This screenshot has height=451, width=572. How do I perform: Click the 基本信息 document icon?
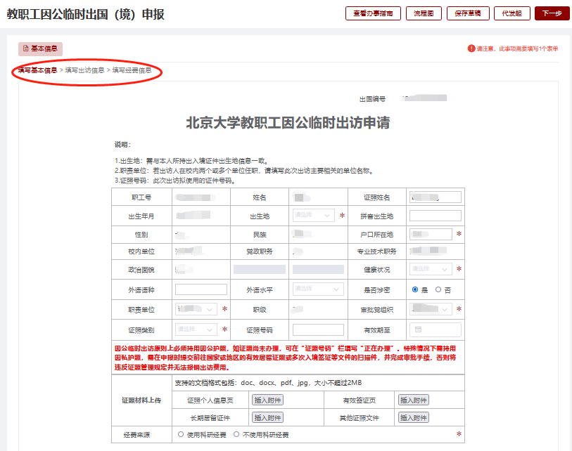26,49
